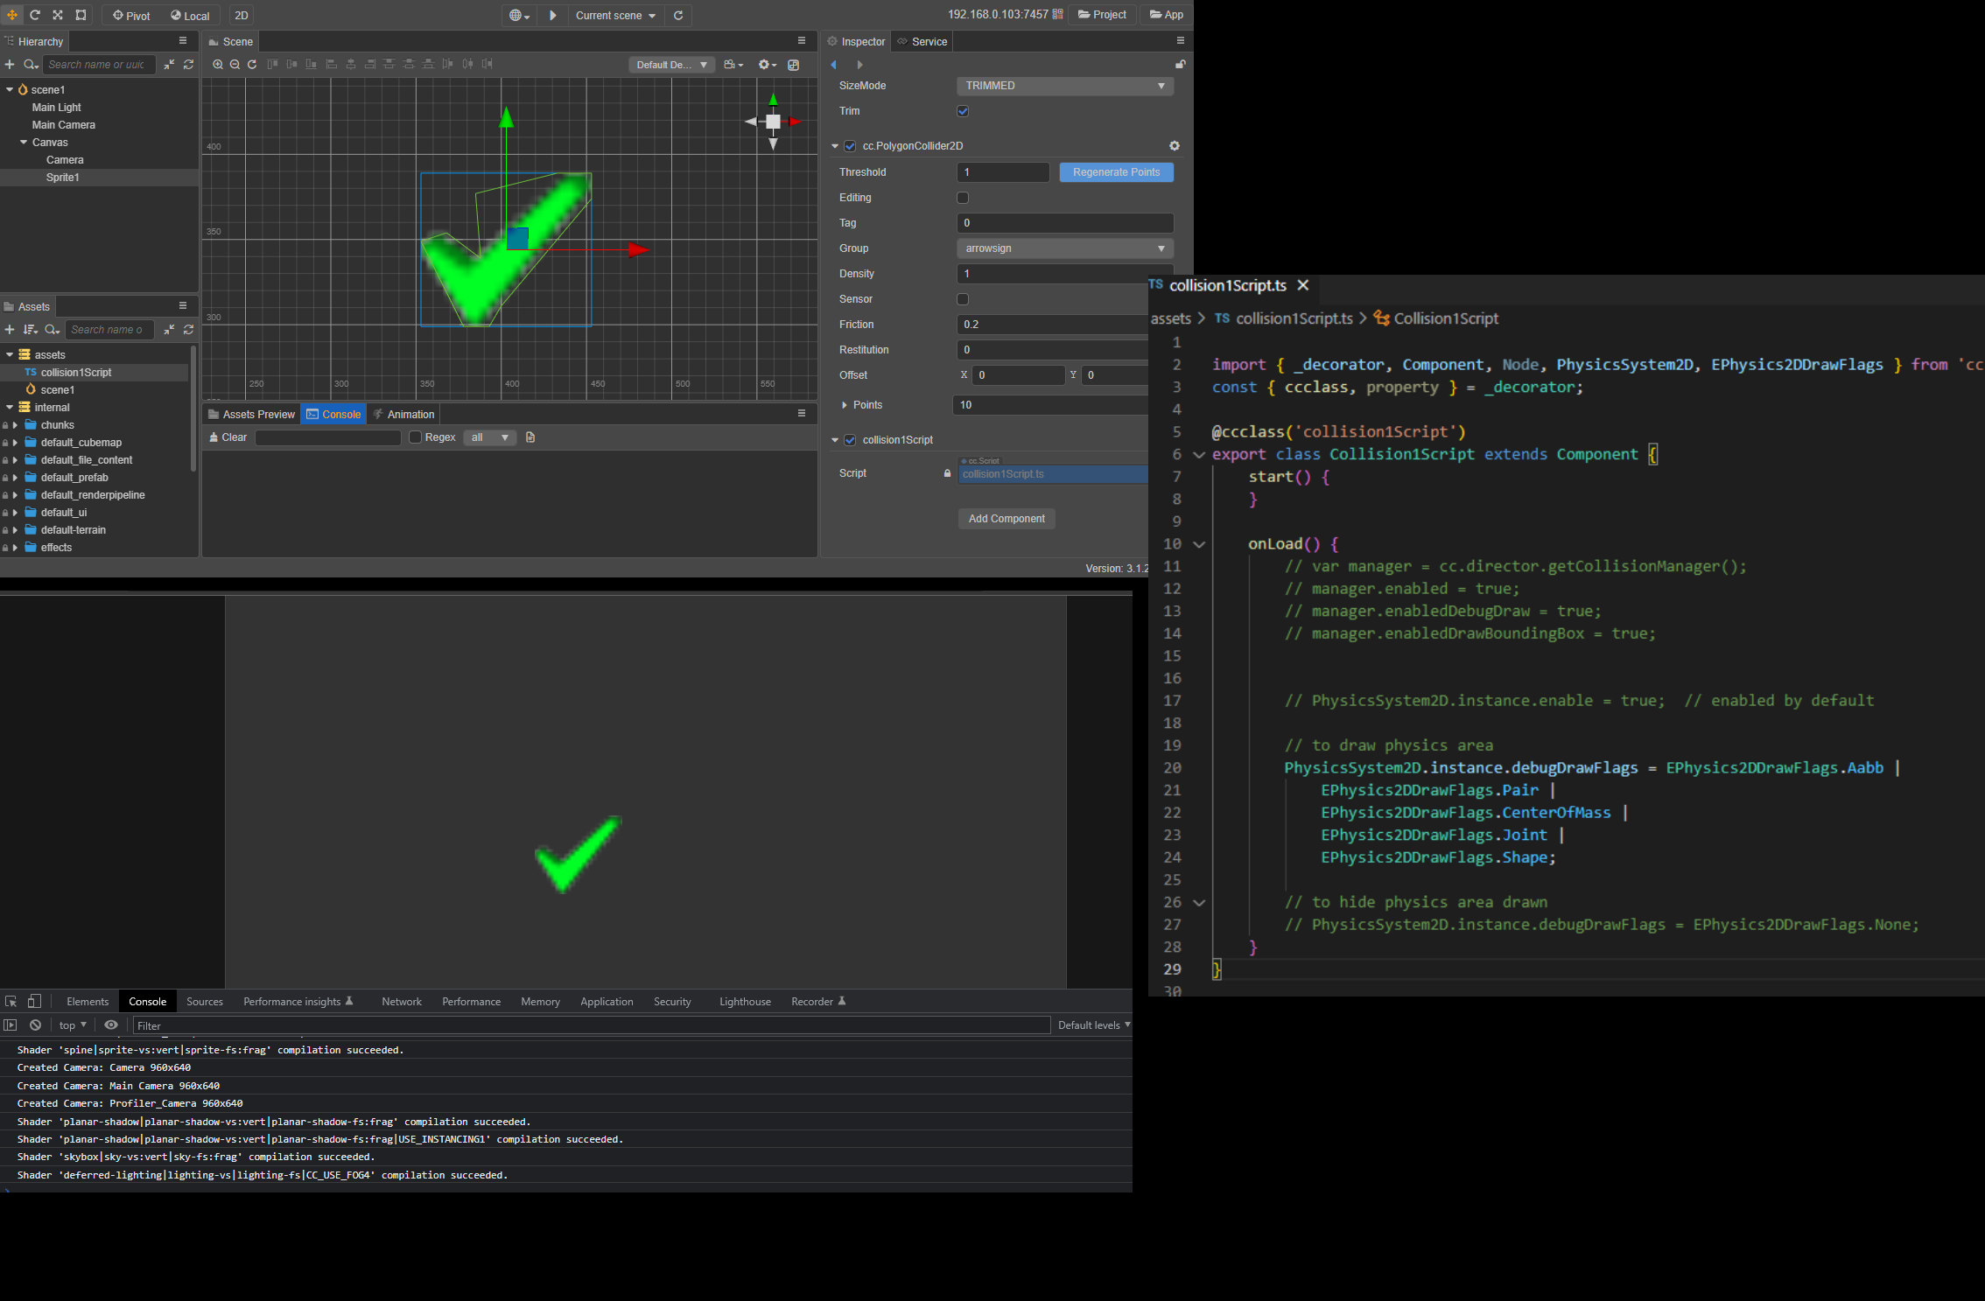This screenshot has width=1985, height=1301.
Task: Select the Rotate transform tool
Action: coord(35,15)
